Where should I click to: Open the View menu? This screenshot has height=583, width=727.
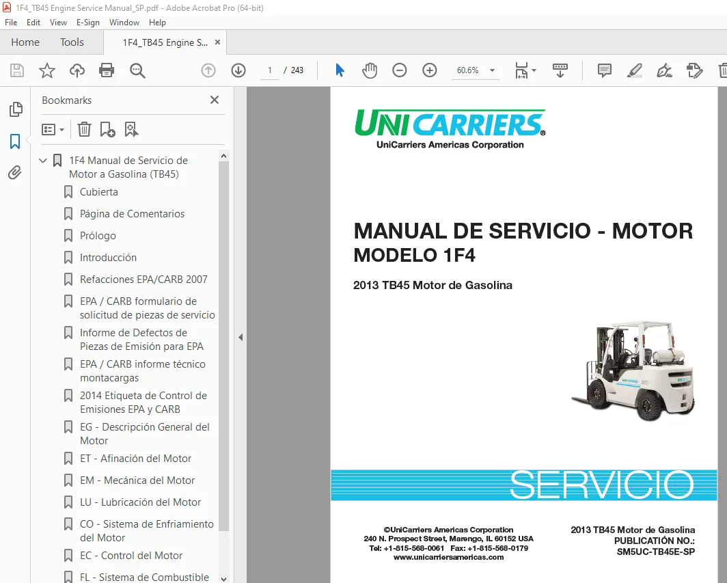pos(59,23)
